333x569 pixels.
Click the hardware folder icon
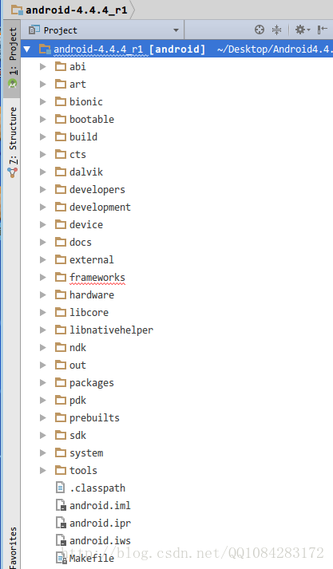pyautogui.click(x=61, y=294)
